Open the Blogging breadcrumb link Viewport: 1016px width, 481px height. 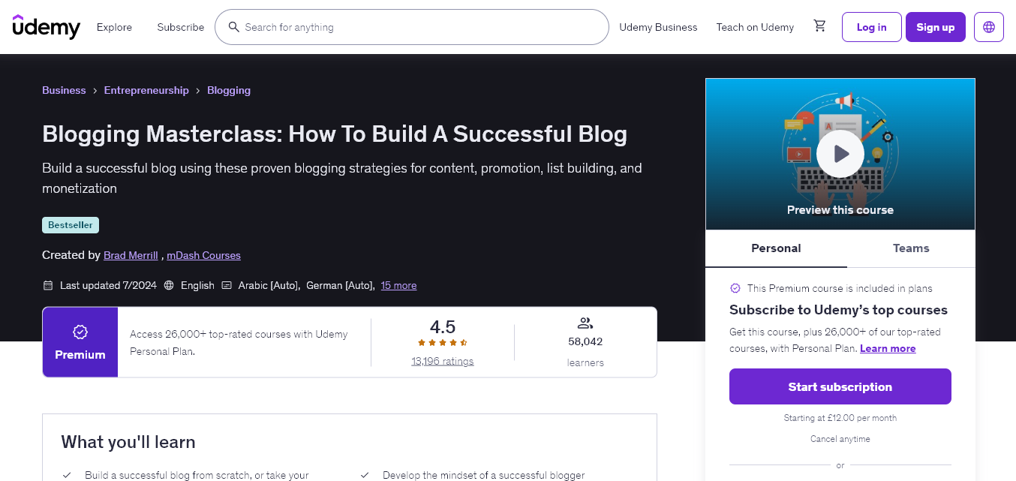click(229, 90)
